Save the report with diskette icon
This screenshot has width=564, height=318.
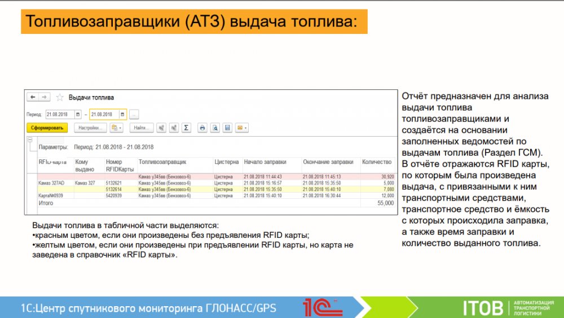point(227,128)
